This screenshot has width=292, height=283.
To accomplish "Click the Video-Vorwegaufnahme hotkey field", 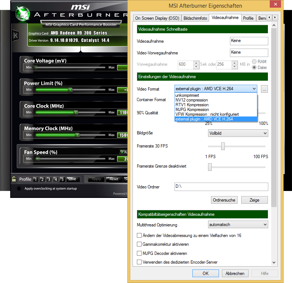I will [x=249, y=53].
